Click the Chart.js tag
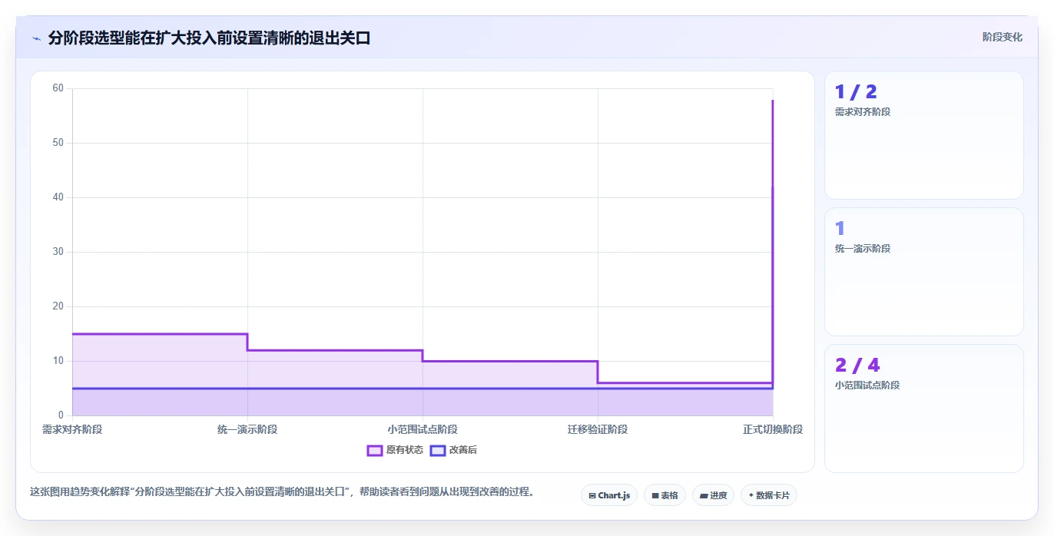The height and width of the screenshot is (536, 1054). click(x=609, y=495)
